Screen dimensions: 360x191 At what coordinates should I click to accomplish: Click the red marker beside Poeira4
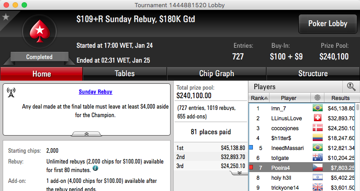click(x=251, y=167)
